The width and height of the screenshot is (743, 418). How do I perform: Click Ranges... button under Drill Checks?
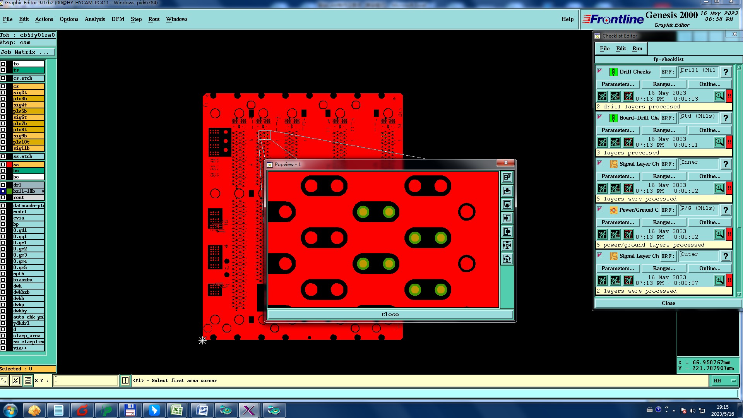pos(664,84)
